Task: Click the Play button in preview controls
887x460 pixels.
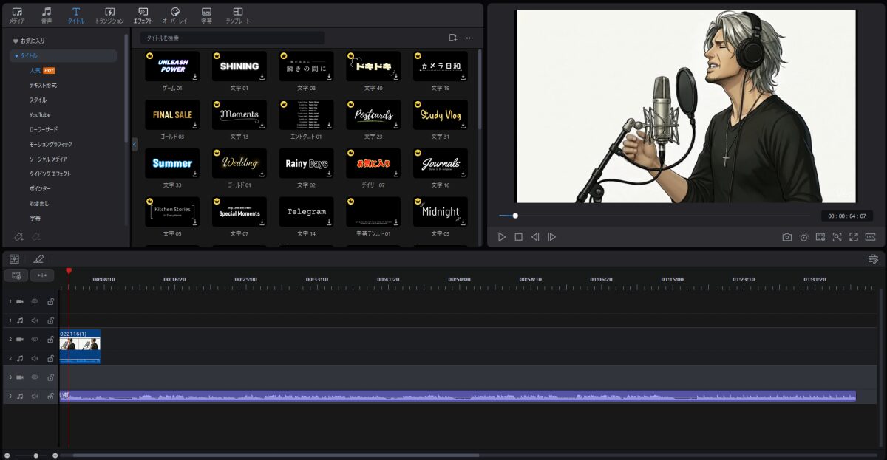Action: click(502, 237)
